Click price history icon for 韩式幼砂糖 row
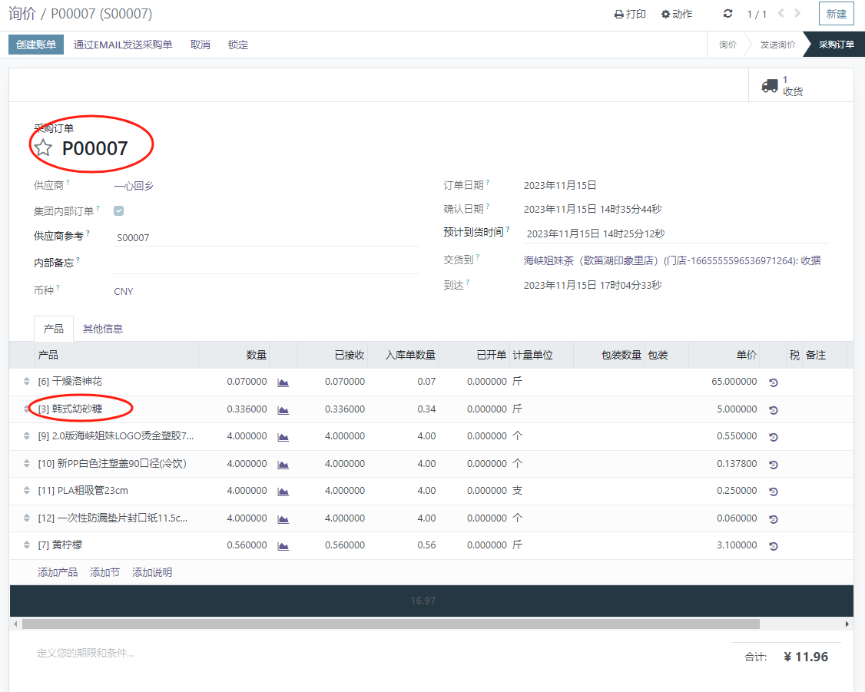This screenshot has width=865, height=692. pyautogui.click(x=773, y=410)
